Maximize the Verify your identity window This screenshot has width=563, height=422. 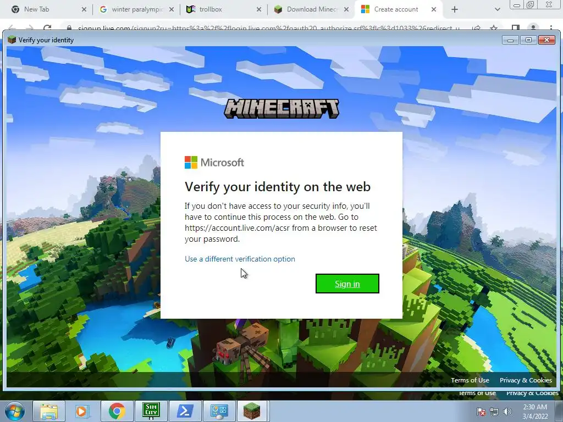[x=528, y=40]
